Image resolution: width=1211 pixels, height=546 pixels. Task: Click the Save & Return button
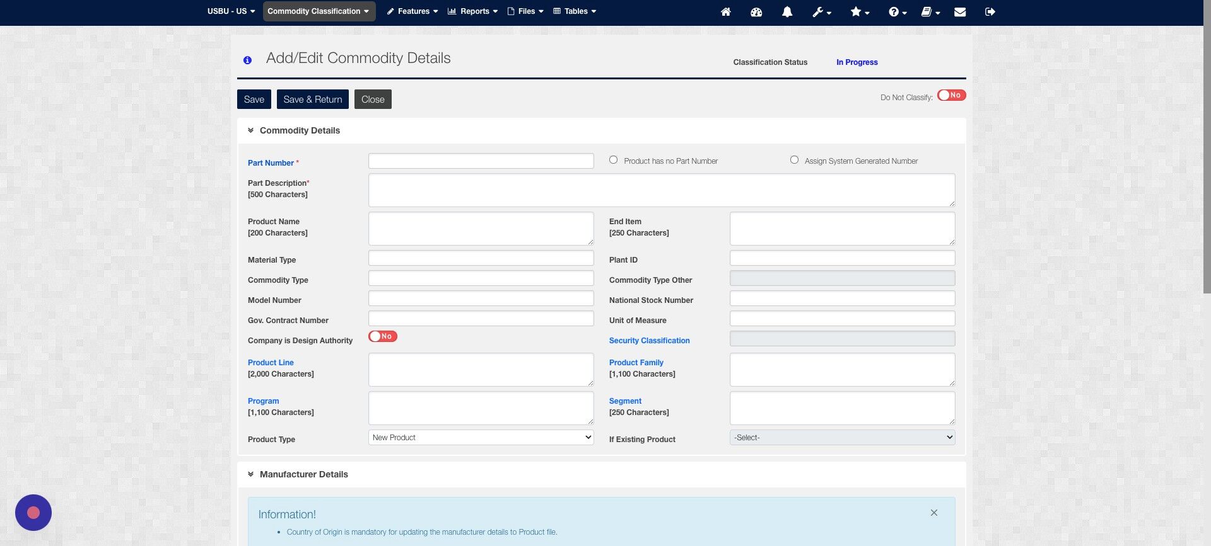(x=313, y=99)
